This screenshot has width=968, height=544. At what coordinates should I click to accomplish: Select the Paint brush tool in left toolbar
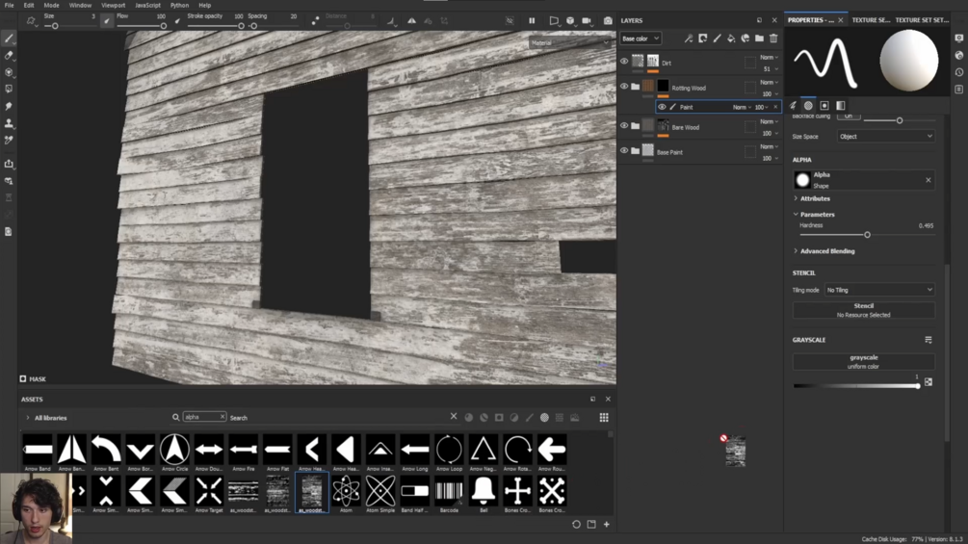click(x=9, y=39)
